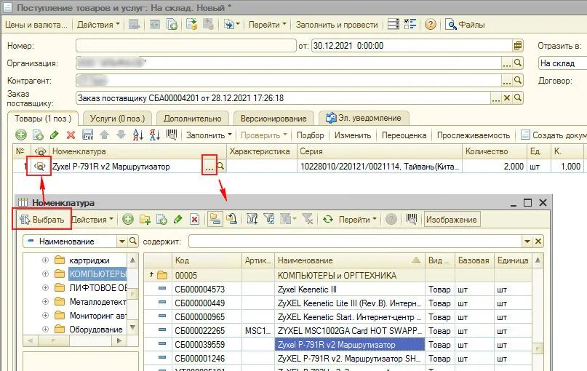Image resolution: width=587 pixels, height=371 pixels.
Task: Open Наименование search field dropdown arrow
Action: pos(122,242)
